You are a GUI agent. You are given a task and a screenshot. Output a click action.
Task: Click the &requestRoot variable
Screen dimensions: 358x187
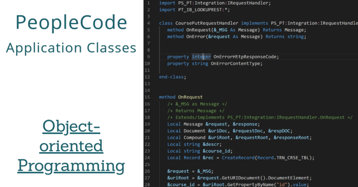[x=252, y=138]
